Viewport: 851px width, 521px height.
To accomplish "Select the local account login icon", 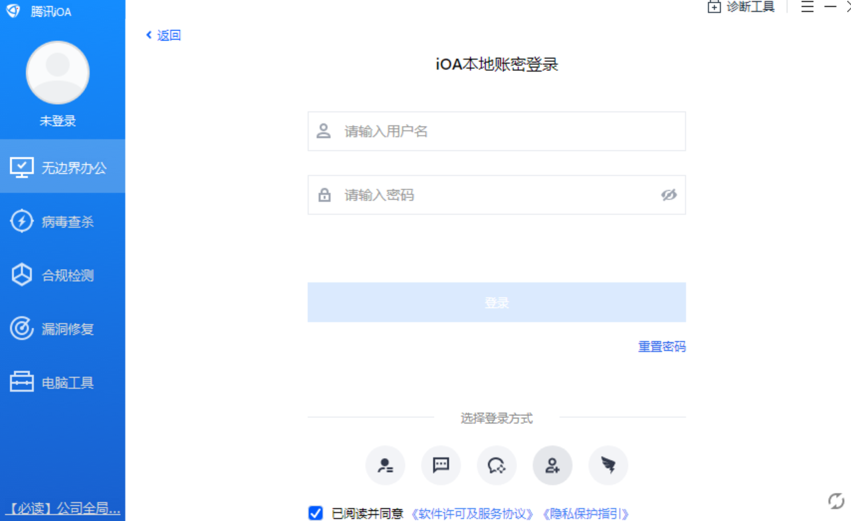I will [x=552, y=465].
